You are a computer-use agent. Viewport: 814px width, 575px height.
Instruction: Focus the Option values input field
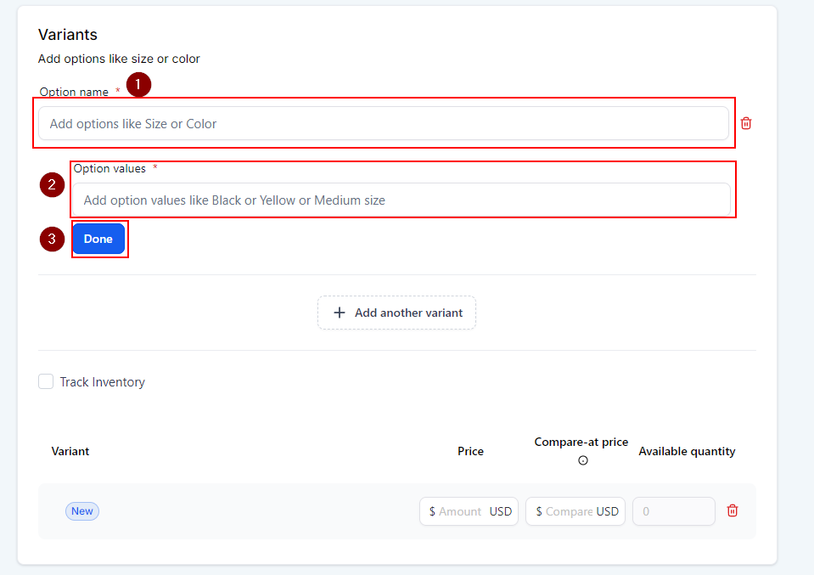point(401,200)
